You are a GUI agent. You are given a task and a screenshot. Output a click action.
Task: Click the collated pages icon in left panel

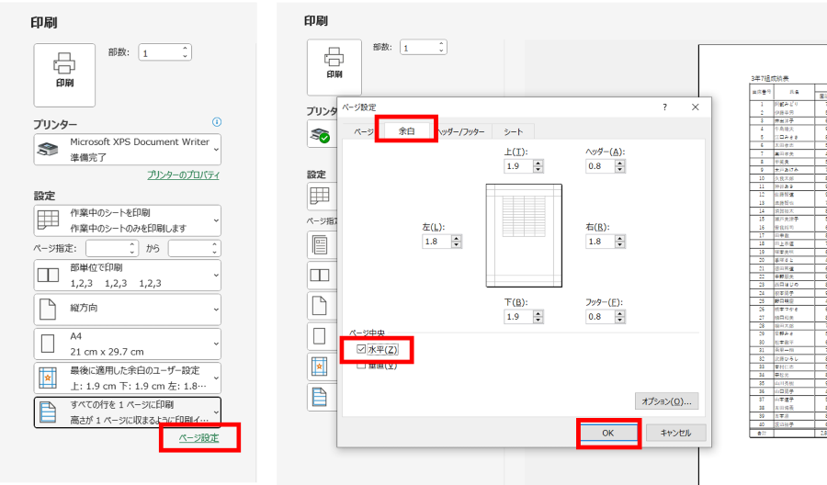coord(48,276)
